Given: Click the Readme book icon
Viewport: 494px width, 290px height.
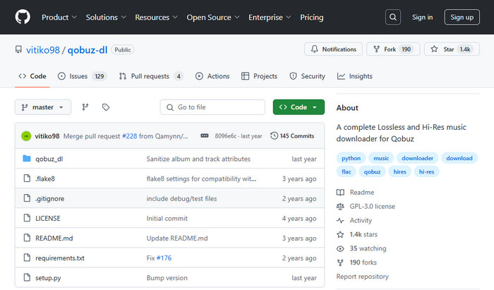Looking at the screenshot, I should click(340, 192).
